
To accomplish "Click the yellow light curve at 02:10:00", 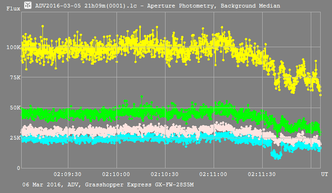I will [117, 48].
